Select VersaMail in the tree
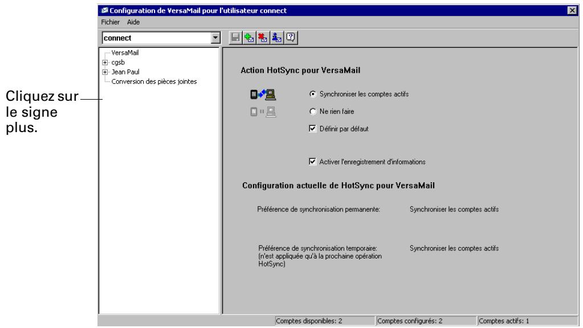This screenshot has width=583, height=328. click(125, 53)
